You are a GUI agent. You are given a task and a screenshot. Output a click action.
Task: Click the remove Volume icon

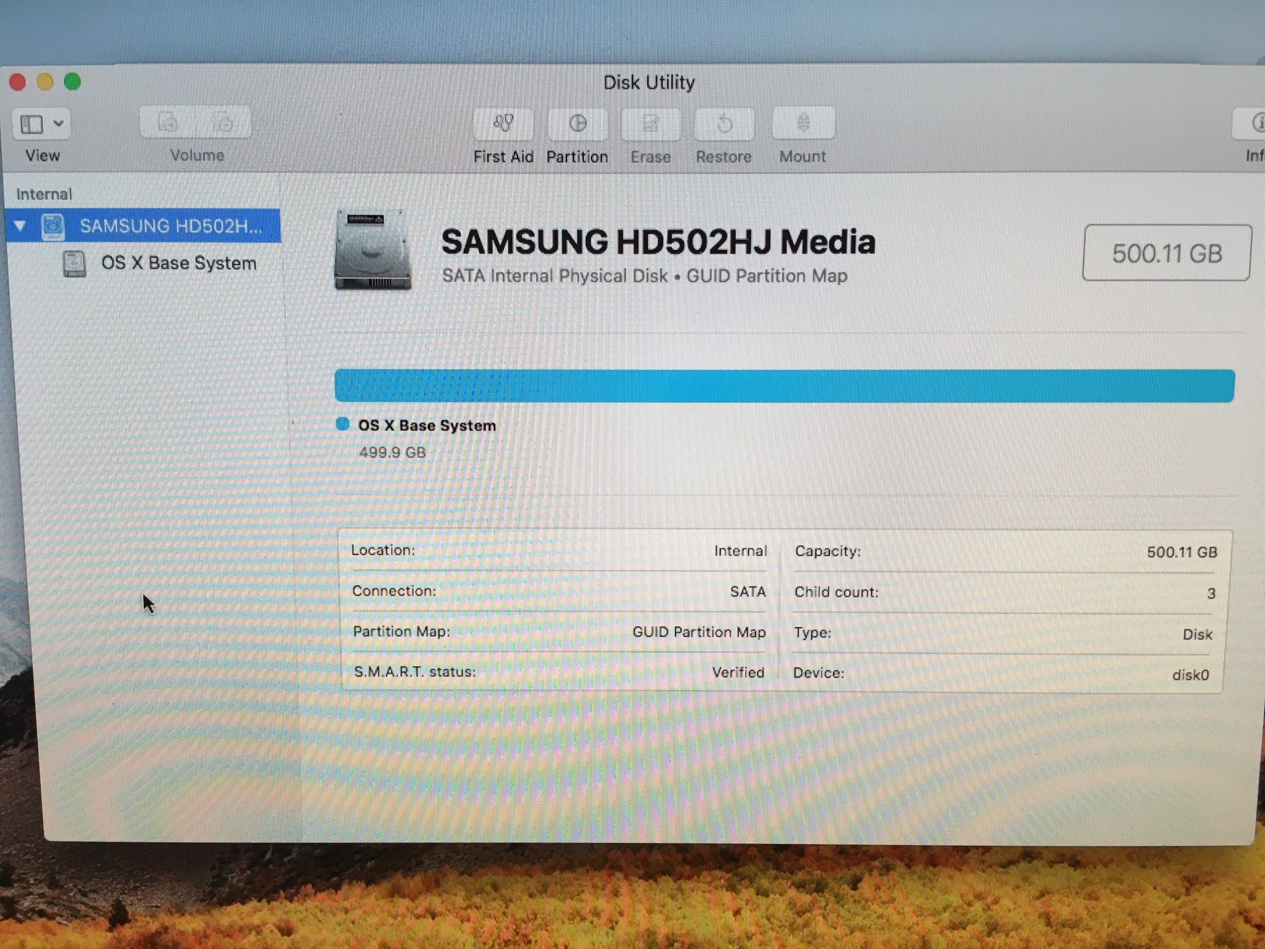pyautogui.click(x=223, y=122)
